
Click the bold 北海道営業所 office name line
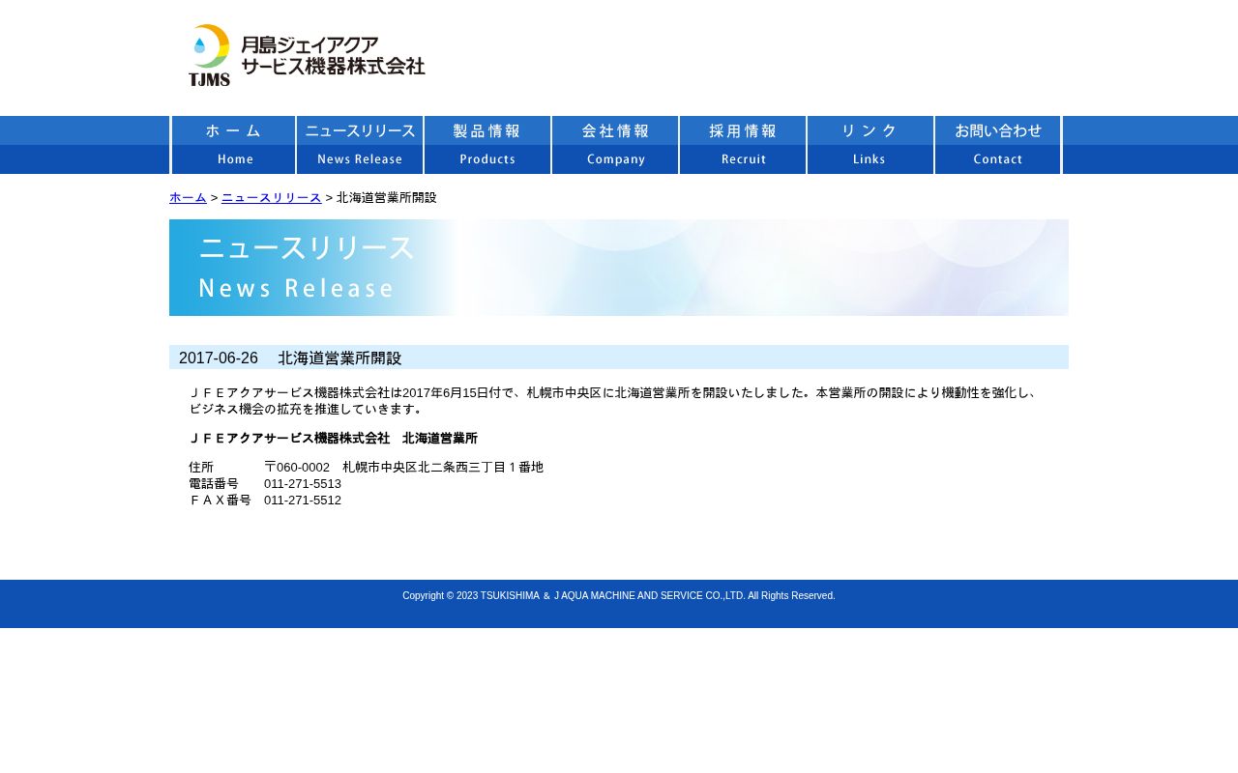[x=334, y=438]
